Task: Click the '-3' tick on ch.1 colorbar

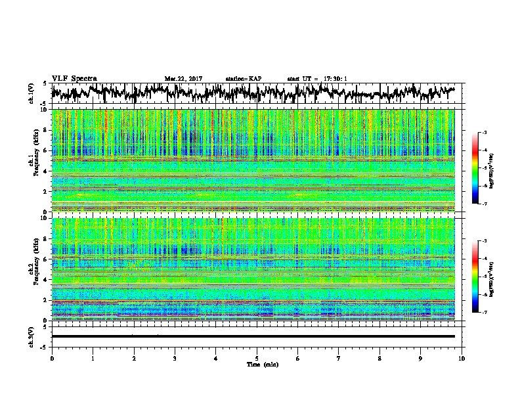Action: pyautogui.click(x=484, y=132)
